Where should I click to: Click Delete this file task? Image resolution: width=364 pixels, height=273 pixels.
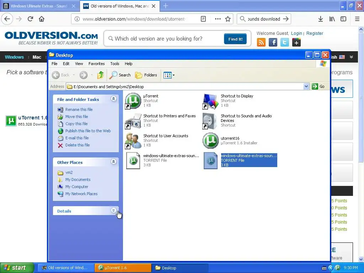pos(77,145)
